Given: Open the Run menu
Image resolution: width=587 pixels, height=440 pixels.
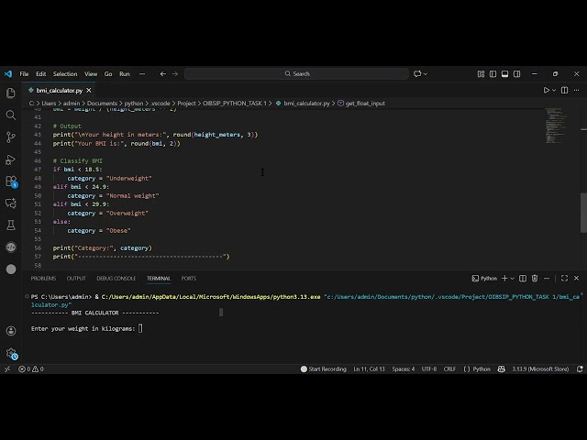Looking at the screenshot, I should click(x=125, y=73).
